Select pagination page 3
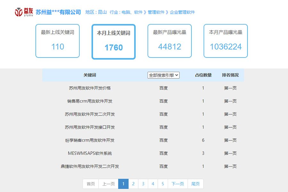Image resolution: width=288 pixels, height=192 pixels. tap(143, 184)
